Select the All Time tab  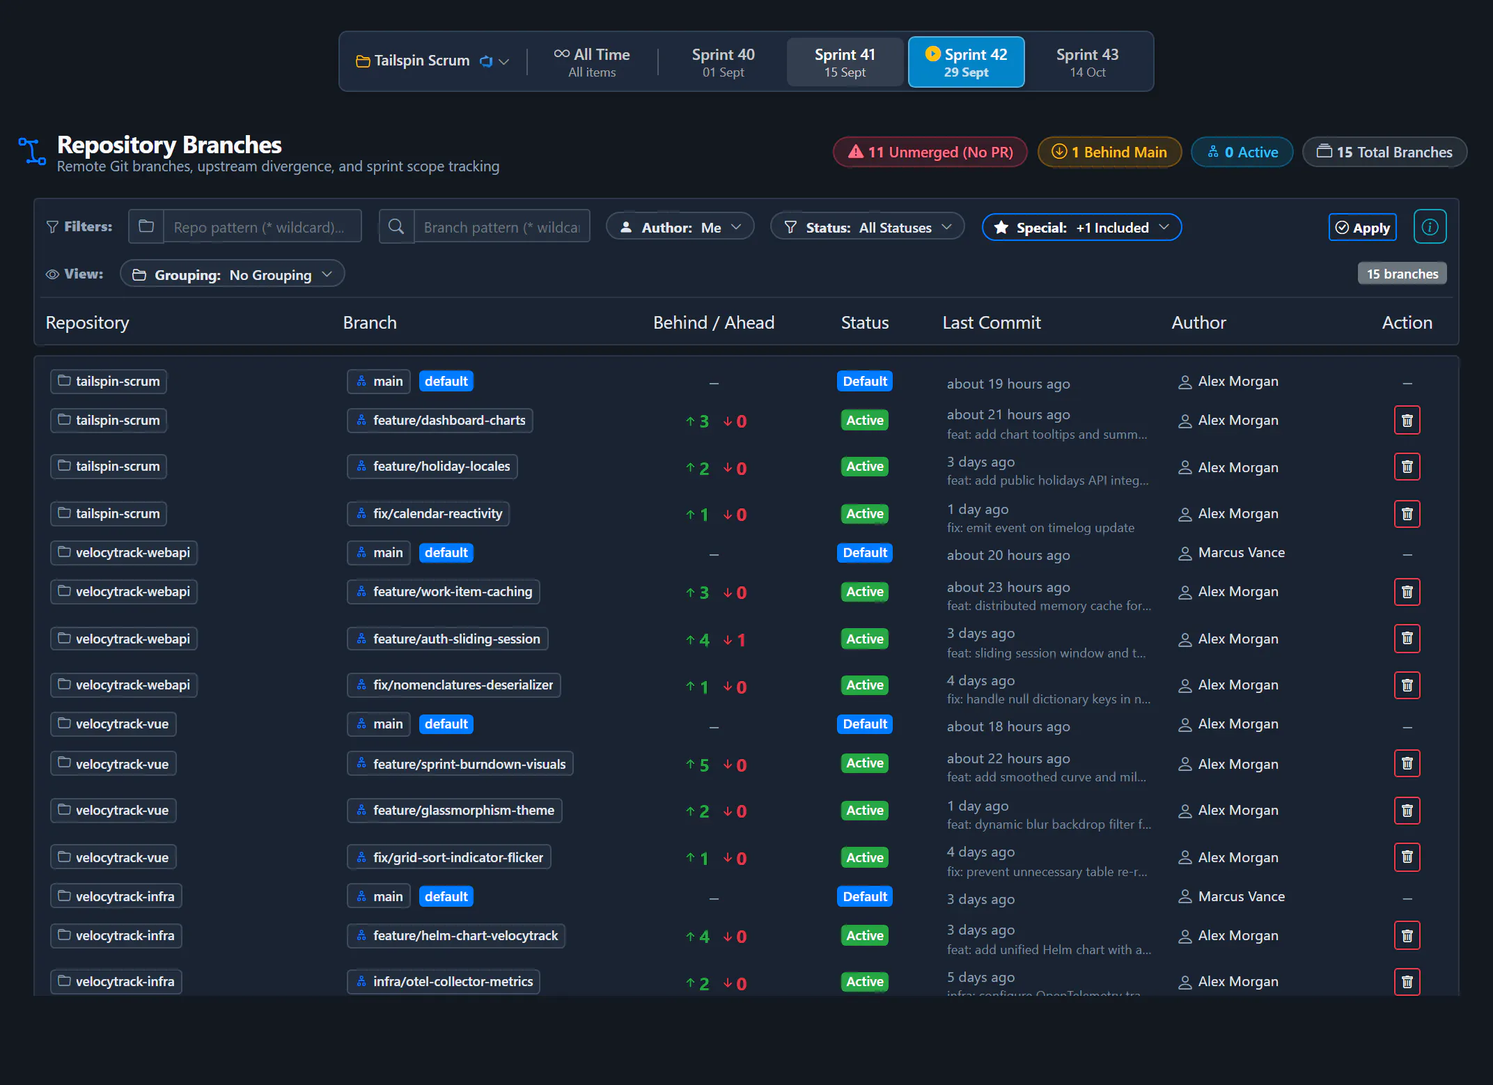pos(592,62)
